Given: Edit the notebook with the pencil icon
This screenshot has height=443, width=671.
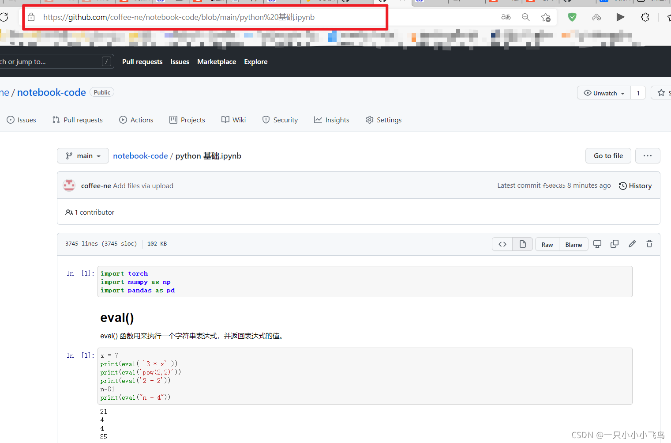Looking at the screenshot, I should [632, 244].
